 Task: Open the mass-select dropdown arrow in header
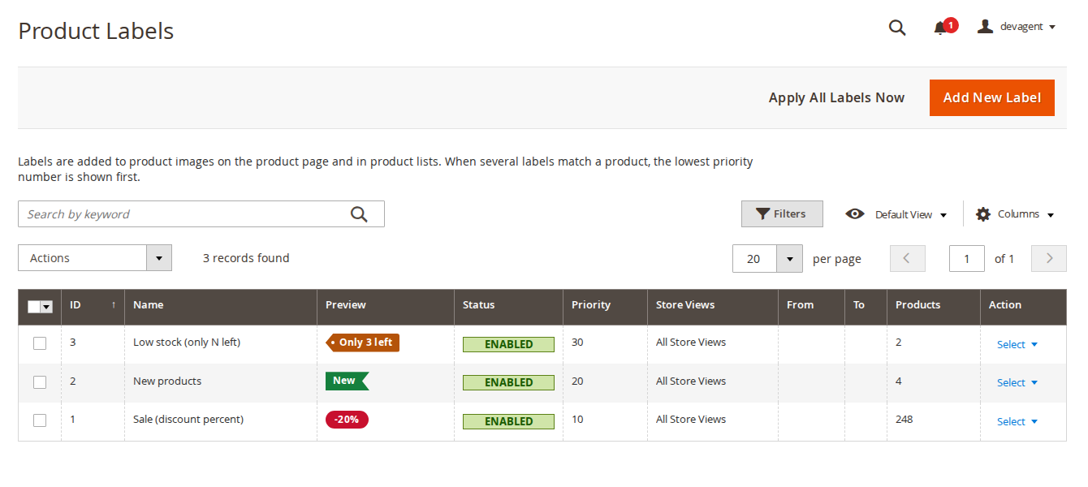(46, 307)
